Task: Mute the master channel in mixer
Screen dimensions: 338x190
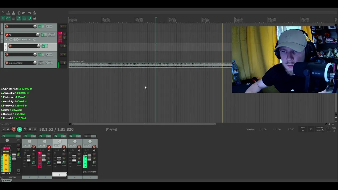Action: point(18,146)
